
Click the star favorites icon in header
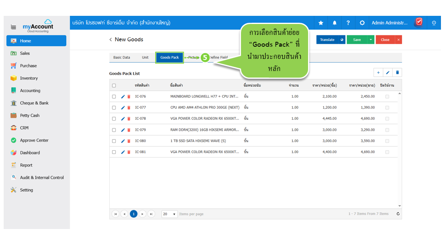[321, 23]
